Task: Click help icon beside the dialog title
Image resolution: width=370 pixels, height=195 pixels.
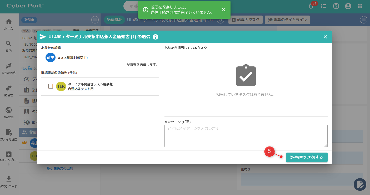Action: (x=156, y=37)
